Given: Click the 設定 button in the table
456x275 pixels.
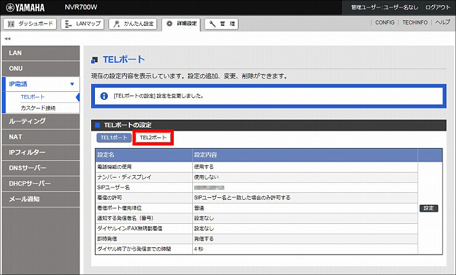Looking at the screenshot, I should 429,208.
